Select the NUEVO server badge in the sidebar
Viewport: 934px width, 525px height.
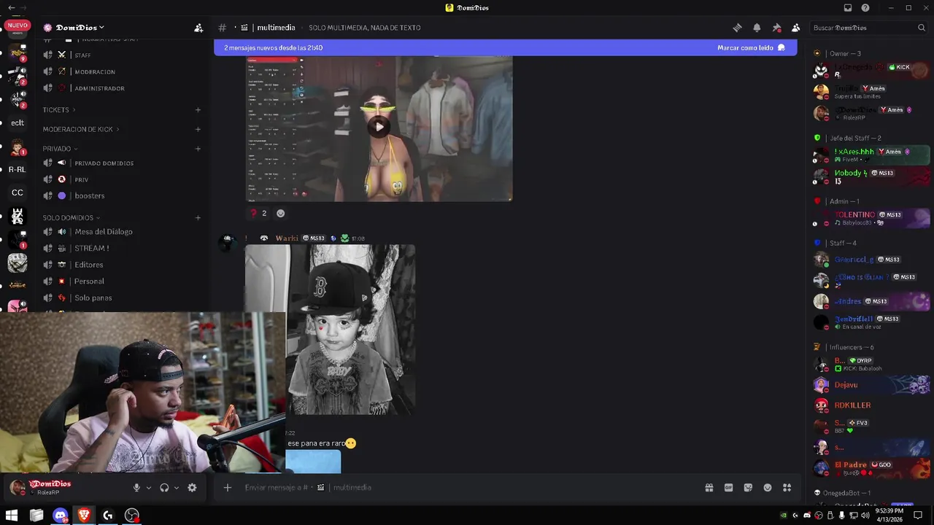(x=18, y=25)
